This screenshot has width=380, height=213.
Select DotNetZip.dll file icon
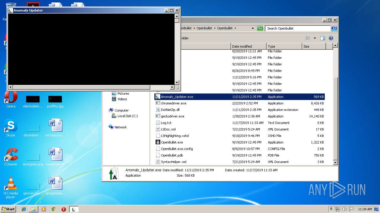pos(158,110)
